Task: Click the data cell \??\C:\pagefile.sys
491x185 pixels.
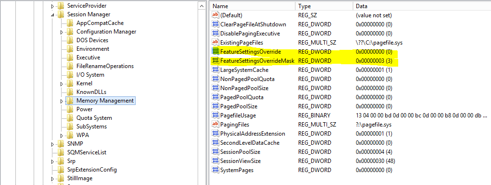Action: pyautogui.click(x=380, y=43)
